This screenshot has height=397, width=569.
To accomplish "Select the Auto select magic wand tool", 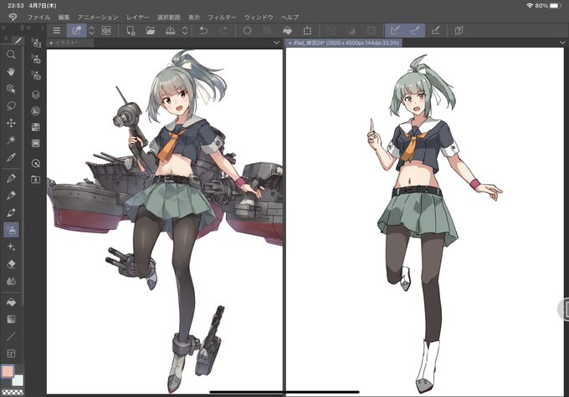I will [x=11, y=140].
